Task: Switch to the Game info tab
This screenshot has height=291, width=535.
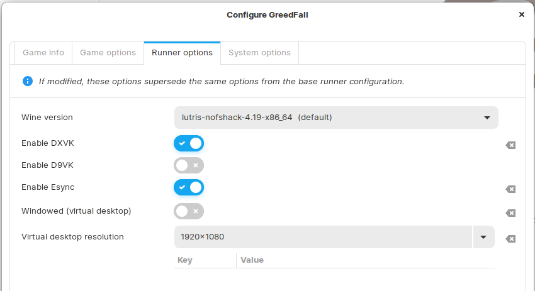Action: click(x=43, y=53)
